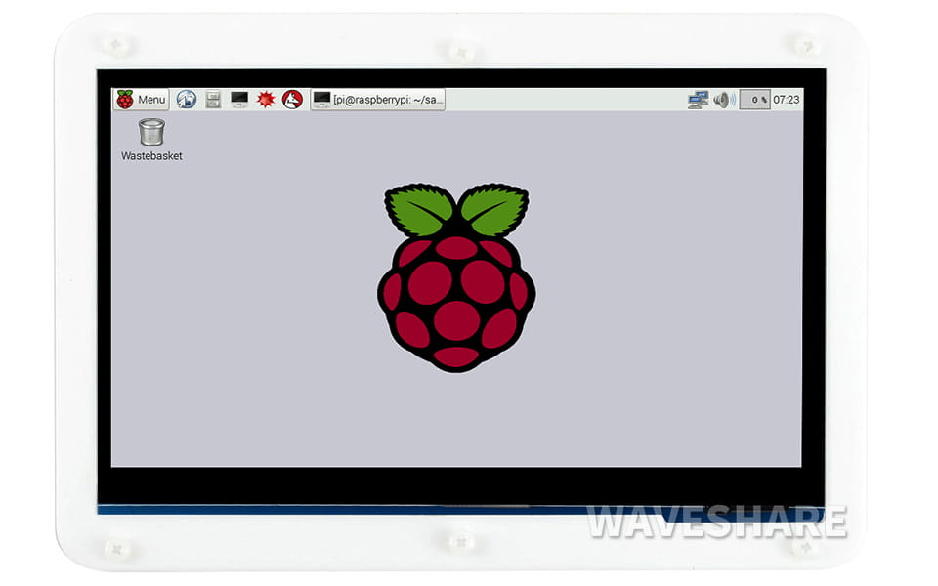Click the 07:23 panel clock

coord(787,100)
